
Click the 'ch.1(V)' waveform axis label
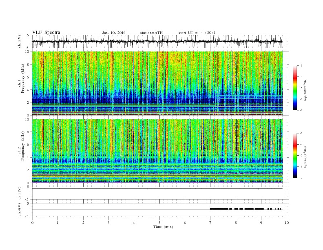point(20,41)
